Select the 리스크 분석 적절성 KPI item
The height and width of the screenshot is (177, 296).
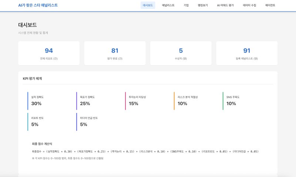(196, 101)
